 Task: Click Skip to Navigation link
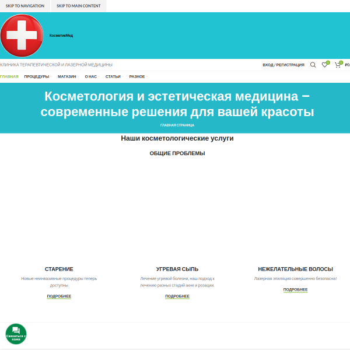pos(25,6)
